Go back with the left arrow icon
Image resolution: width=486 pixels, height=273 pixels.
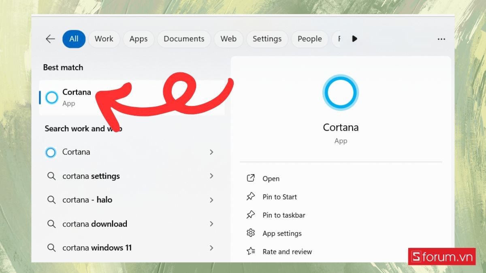tap(50, 39)
